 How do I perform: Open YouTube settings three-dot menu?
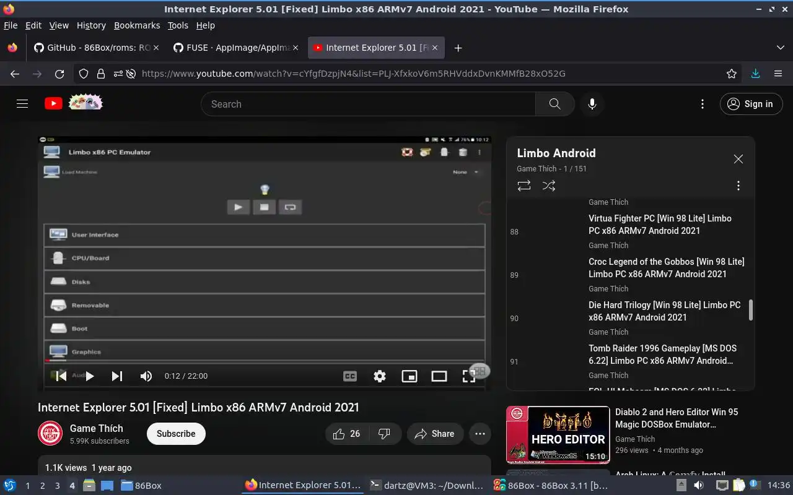(x=702, y=104)
